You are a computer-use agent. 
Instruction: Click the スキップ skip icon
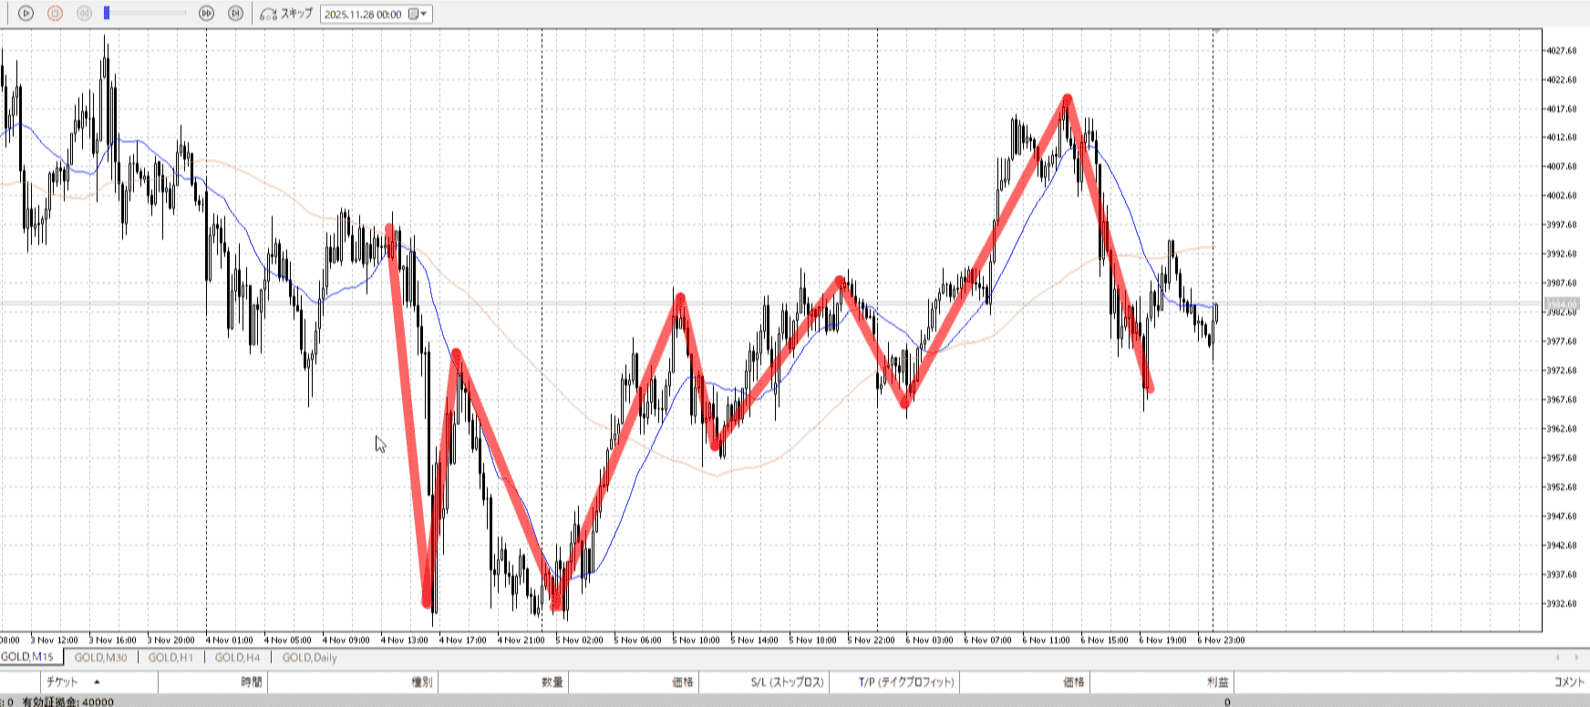point(268,15)
